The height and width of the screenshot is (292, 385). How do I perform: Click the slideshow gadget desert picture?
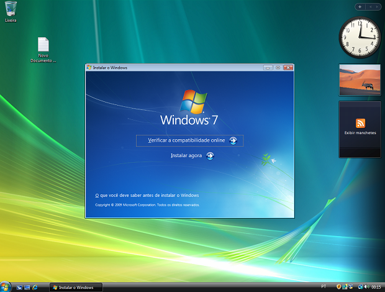click(x=360, y=80)
